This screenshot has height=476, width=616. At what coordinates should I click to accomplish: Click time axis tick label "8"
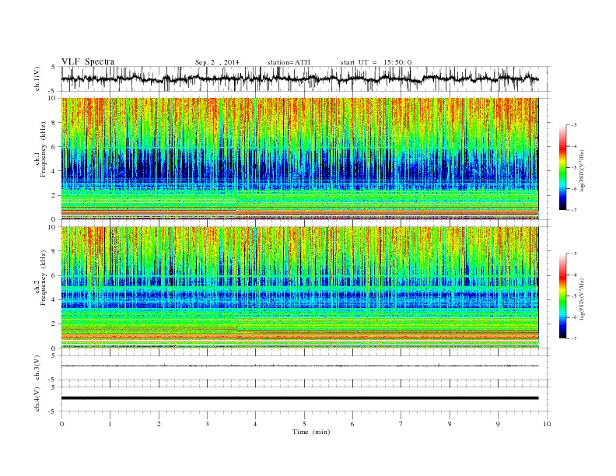click(x=450, y=424)
